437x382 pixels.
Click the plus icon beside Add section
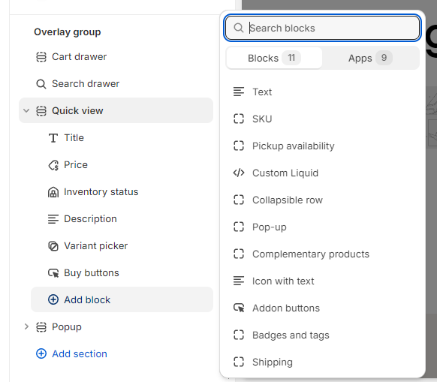[41, 353]
